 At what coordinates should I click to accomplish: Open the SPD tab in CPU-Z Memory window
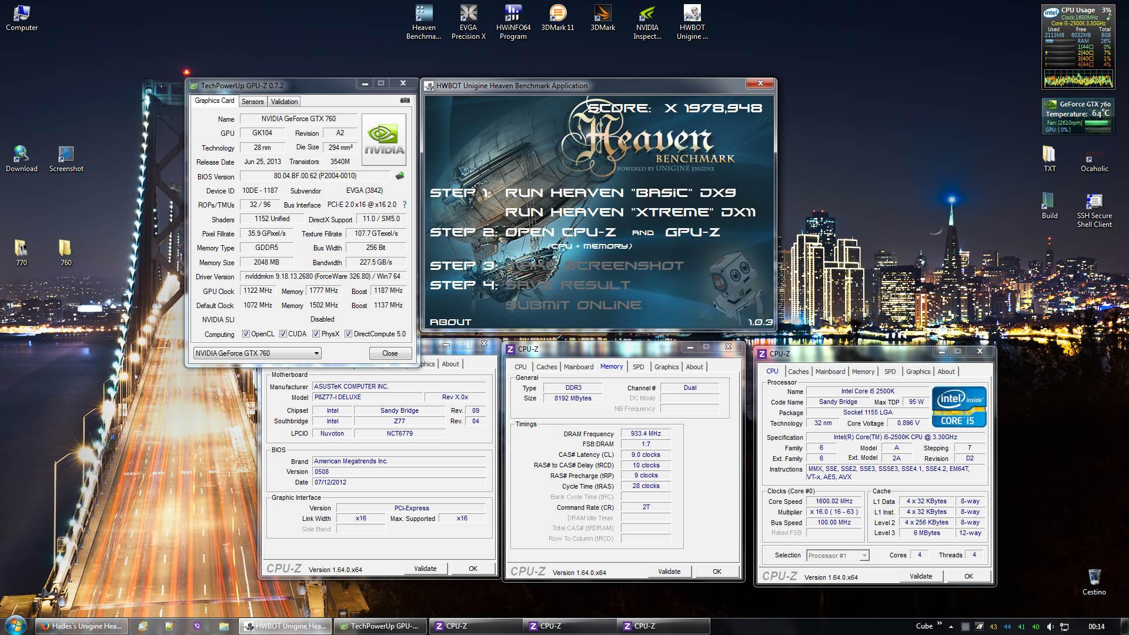[x=638, y=367]
